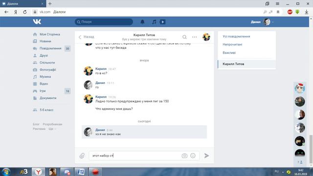Viewport: 313px width, 176px height.
Task: Select the 'хз я не знаю как' message
Action: point(144,132)
